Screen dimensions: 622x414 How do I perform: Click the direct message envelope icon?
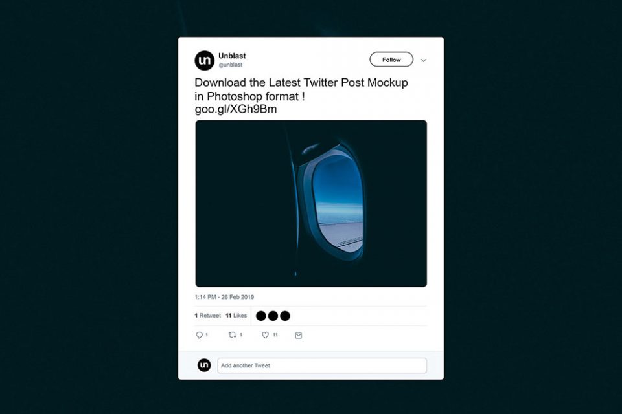[x=299, y=336]
